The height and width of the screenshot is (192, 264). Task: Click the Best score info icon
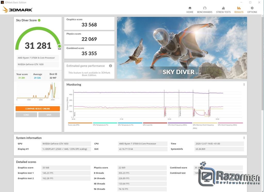(x=56, y=74)
